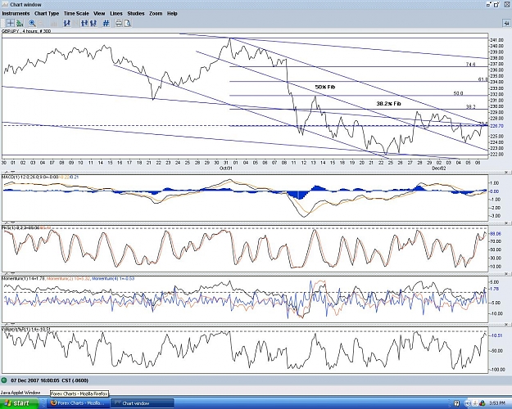
Task: Click the GBP/JPY 4 hours chart title
Action: [x=26, y=31]
